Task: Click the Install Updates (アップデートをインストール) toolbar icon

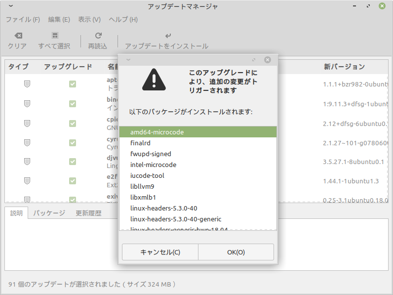Action: pos(168,36)
